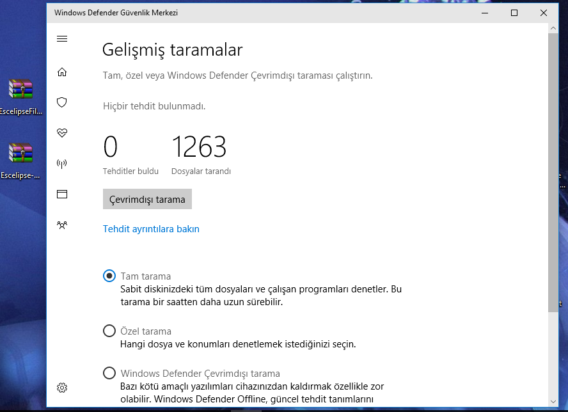The height and width of the screenshot is (412, 568).
Task: Click the vertical scrollbar thumb
Action: (x=553, y=173)
